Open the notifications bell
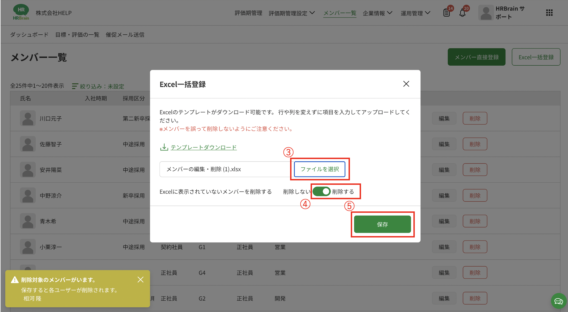Screen dimensions: 568x312 click(x=462, y=13)
